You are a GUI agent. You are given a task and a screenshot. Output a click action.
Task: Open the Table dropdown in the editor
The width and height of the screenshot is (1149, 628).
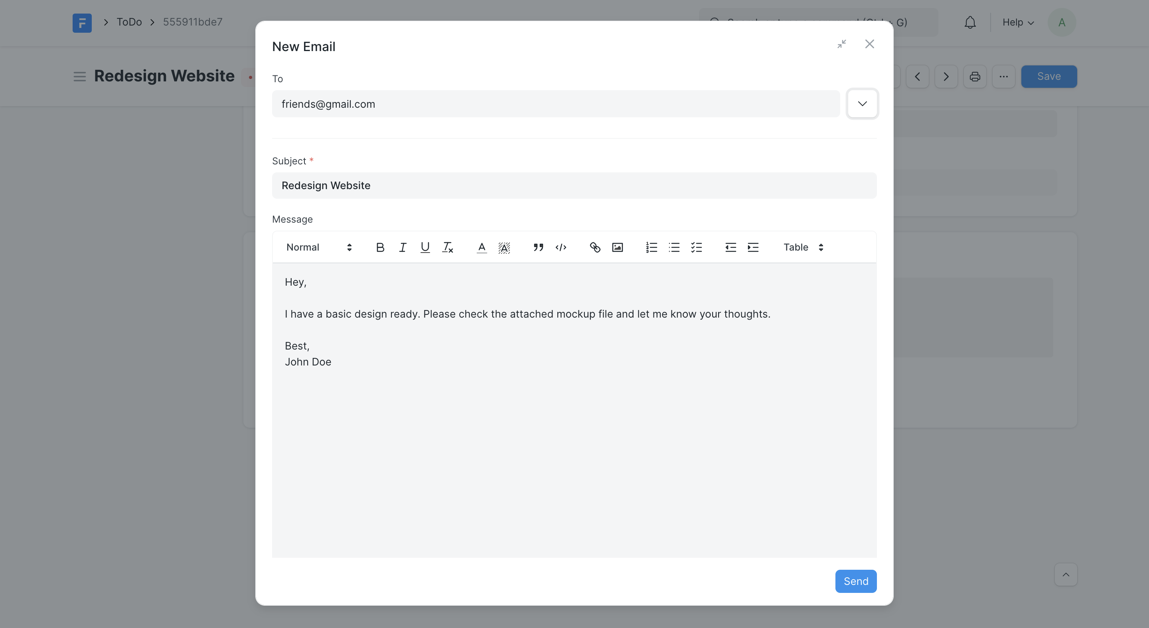point(802,247)
